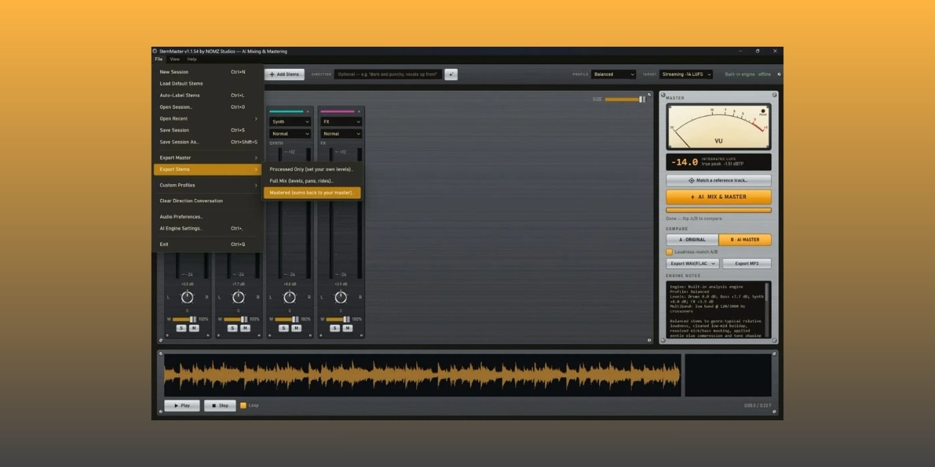Click the pan knob on the +0.0 dB channel
935x467 pixels.
coord(187,297)
